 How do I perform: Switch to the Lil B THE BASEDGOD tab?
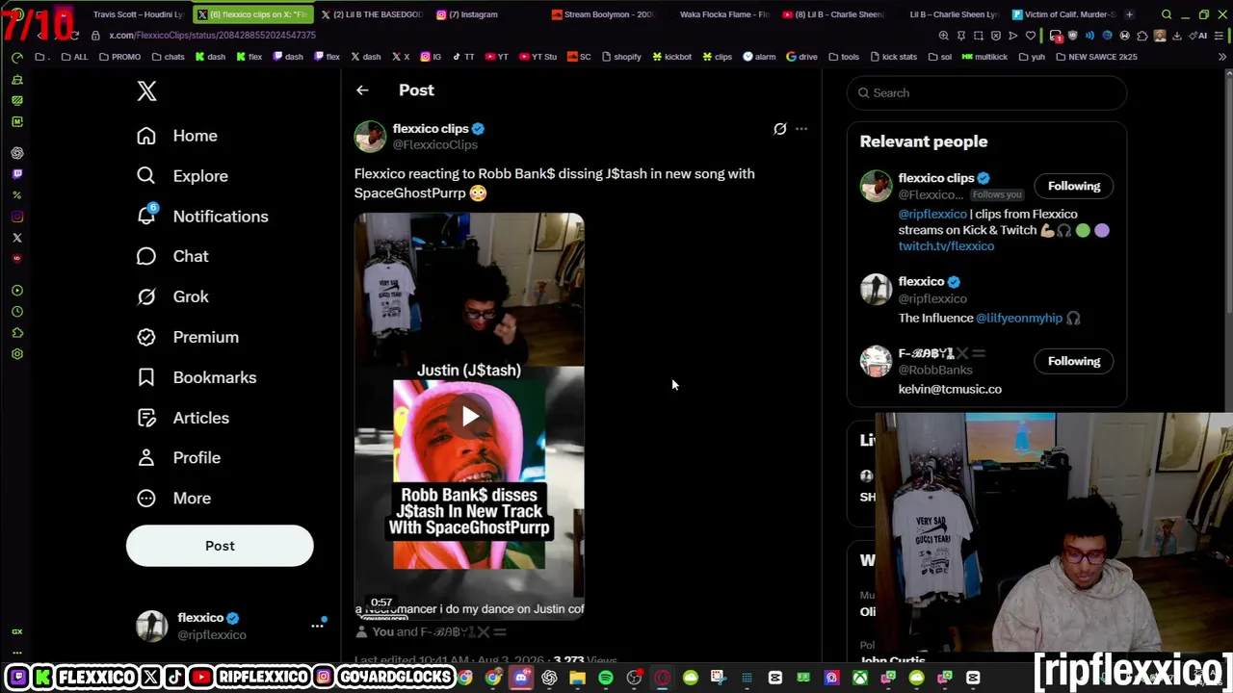tap(370, 14)
